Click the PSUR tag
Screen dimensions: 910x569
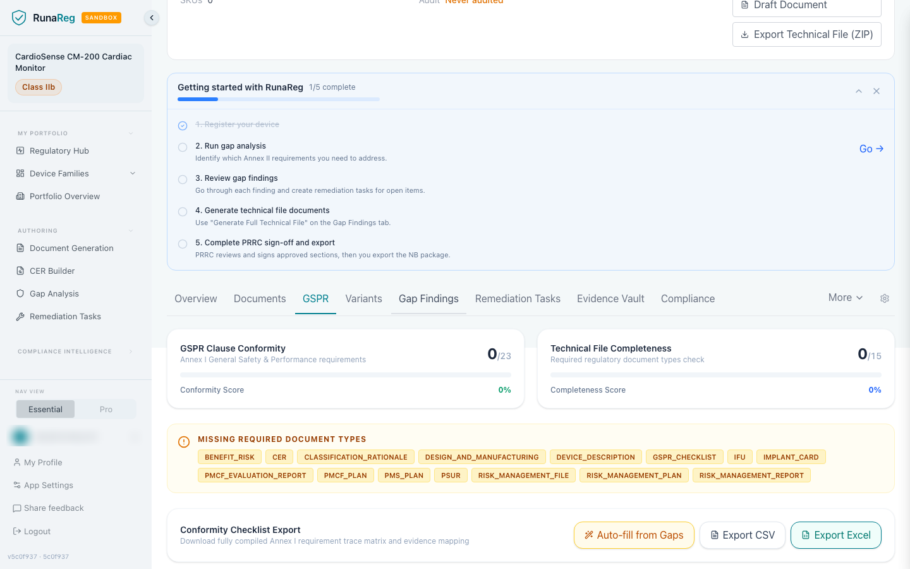451,475
